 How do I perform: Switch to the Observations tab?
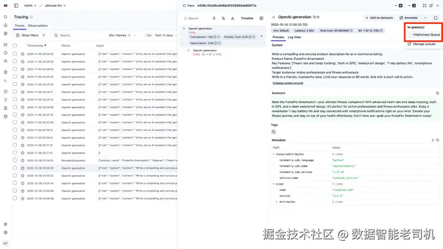[x=37, y=26]
